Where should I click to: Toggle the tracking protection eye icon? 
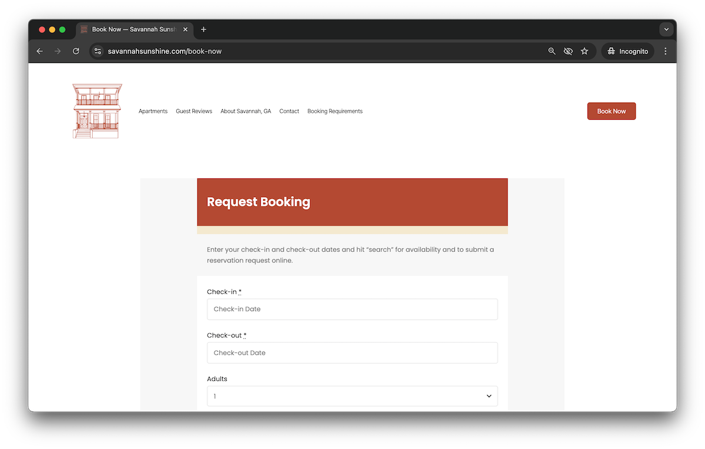tap(568, 51)
